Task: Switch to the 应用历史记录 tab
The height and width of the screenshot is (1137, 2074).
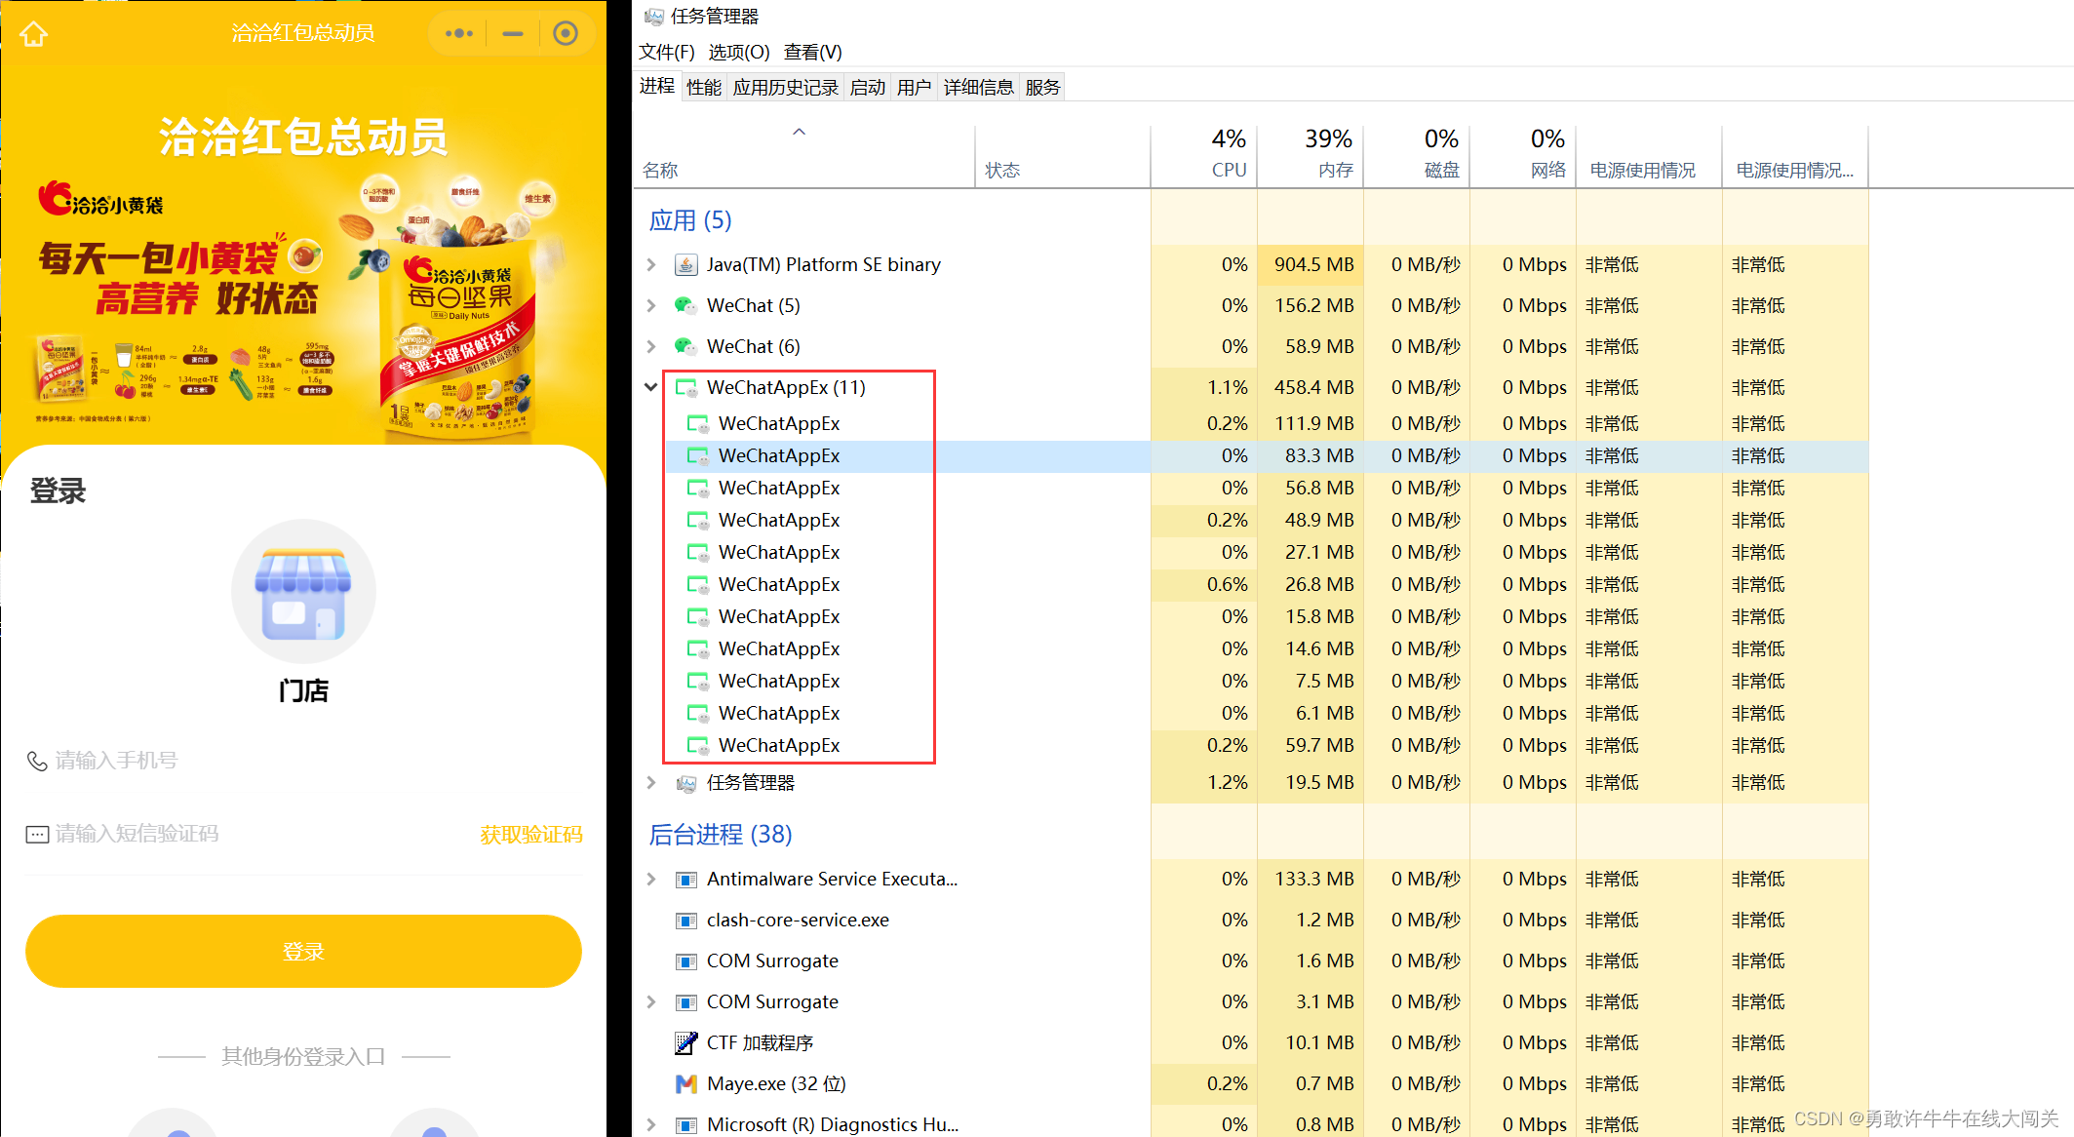Action: point(786,88)
